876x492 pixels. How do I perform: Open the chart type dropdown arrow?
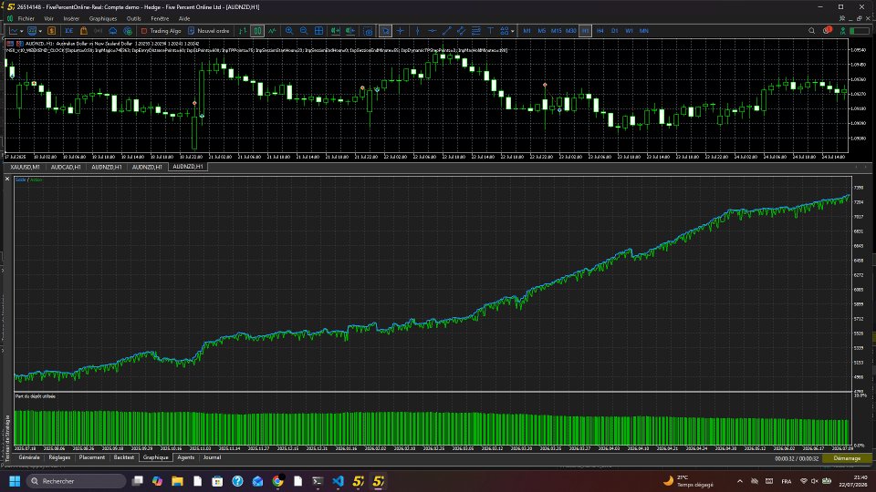(x=21, y=31)
